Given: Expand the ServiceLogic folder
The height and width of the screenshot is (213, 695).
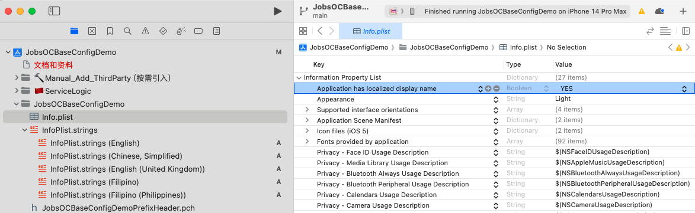Looking at the screenshot, I should (16, 91).
